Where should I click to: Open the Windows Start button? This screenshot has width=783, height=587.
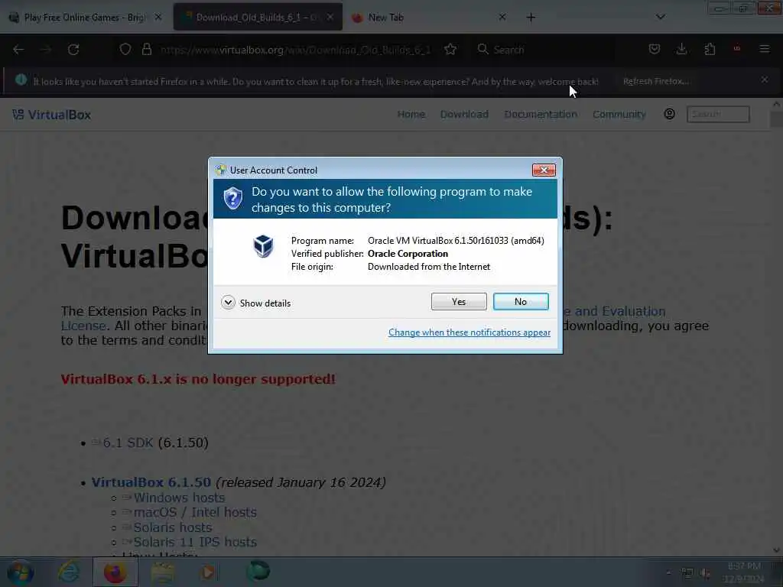click(x=20, y=572)
